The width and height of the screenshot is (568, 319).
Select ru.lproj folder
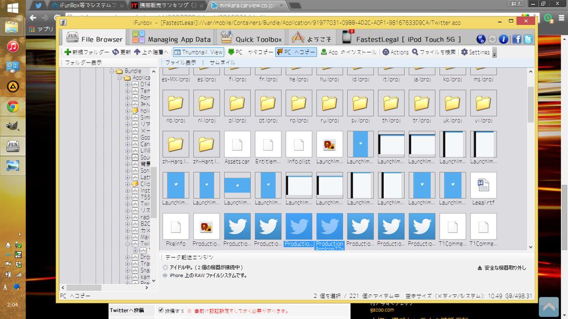pyautogui.click(x=329, y=107)
